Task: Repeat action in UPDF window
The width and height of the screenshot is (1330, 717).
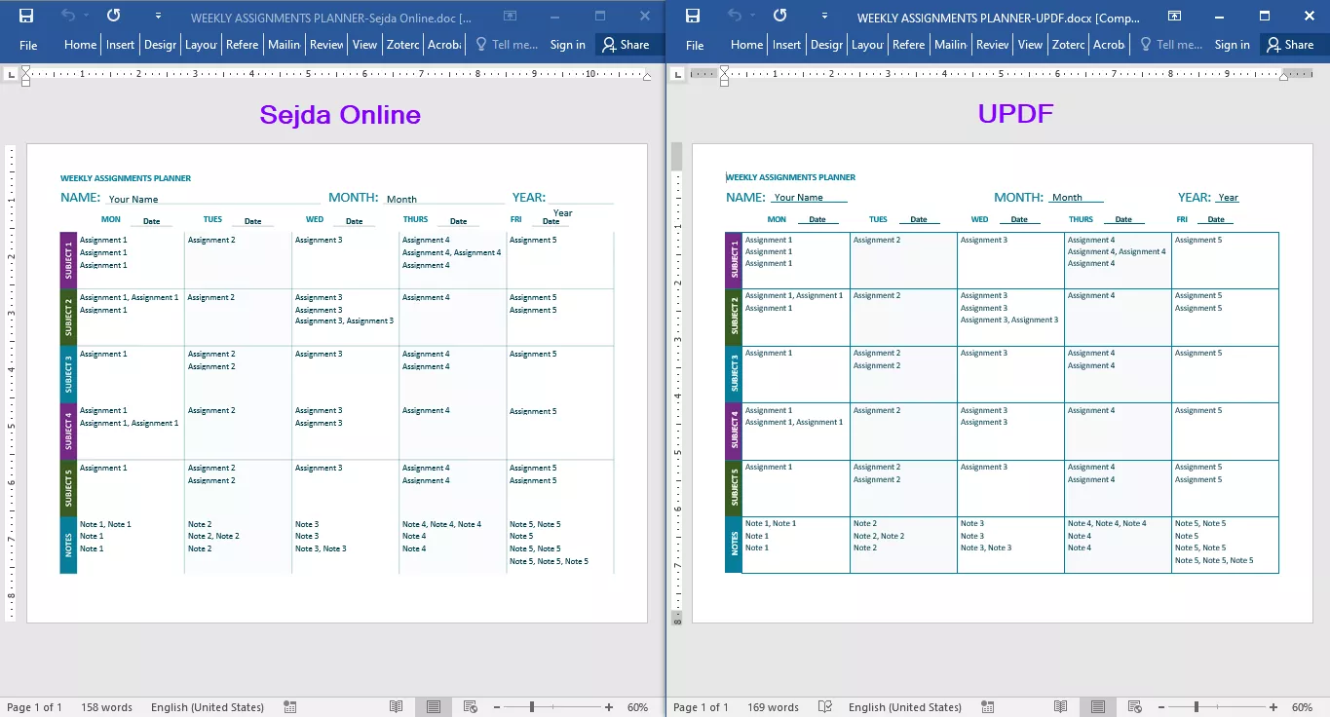Action: point(779,16)
